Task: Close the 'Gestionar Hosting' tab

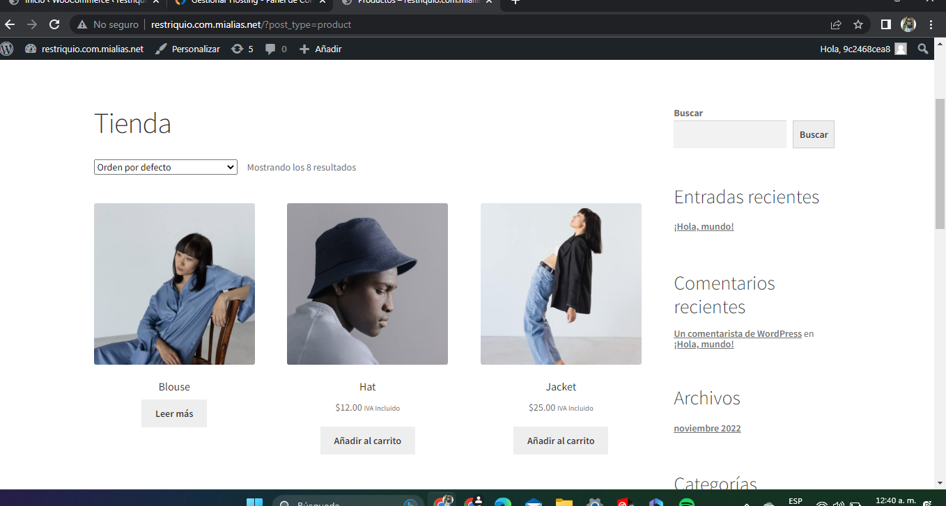Action: pyautogui.click(x=323, y=2)
